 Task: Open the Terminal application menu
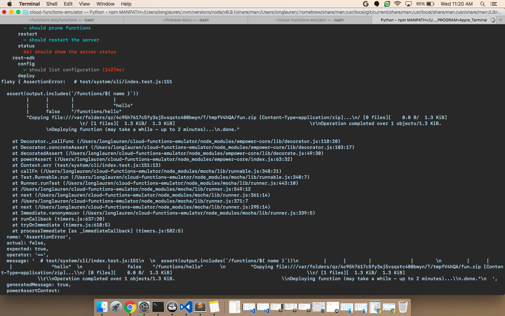tap(29, 4)
